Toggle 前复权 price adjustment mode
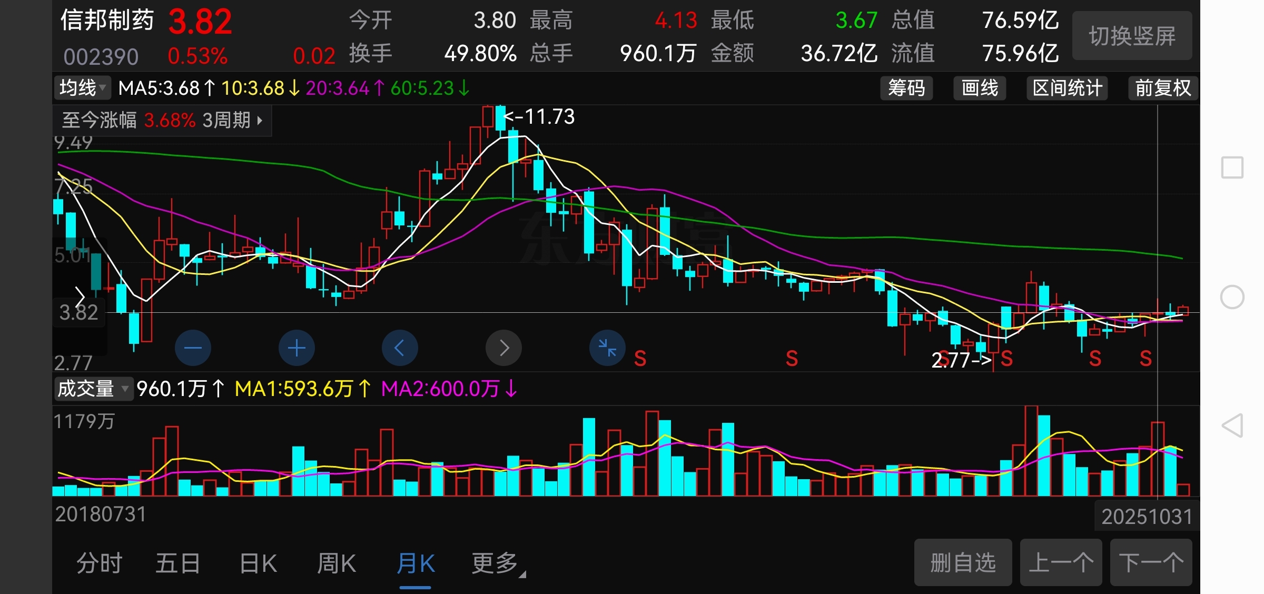 [x=1163, y=88]
